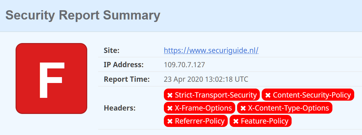Click the red F grade badge

[x=51, y=79]
